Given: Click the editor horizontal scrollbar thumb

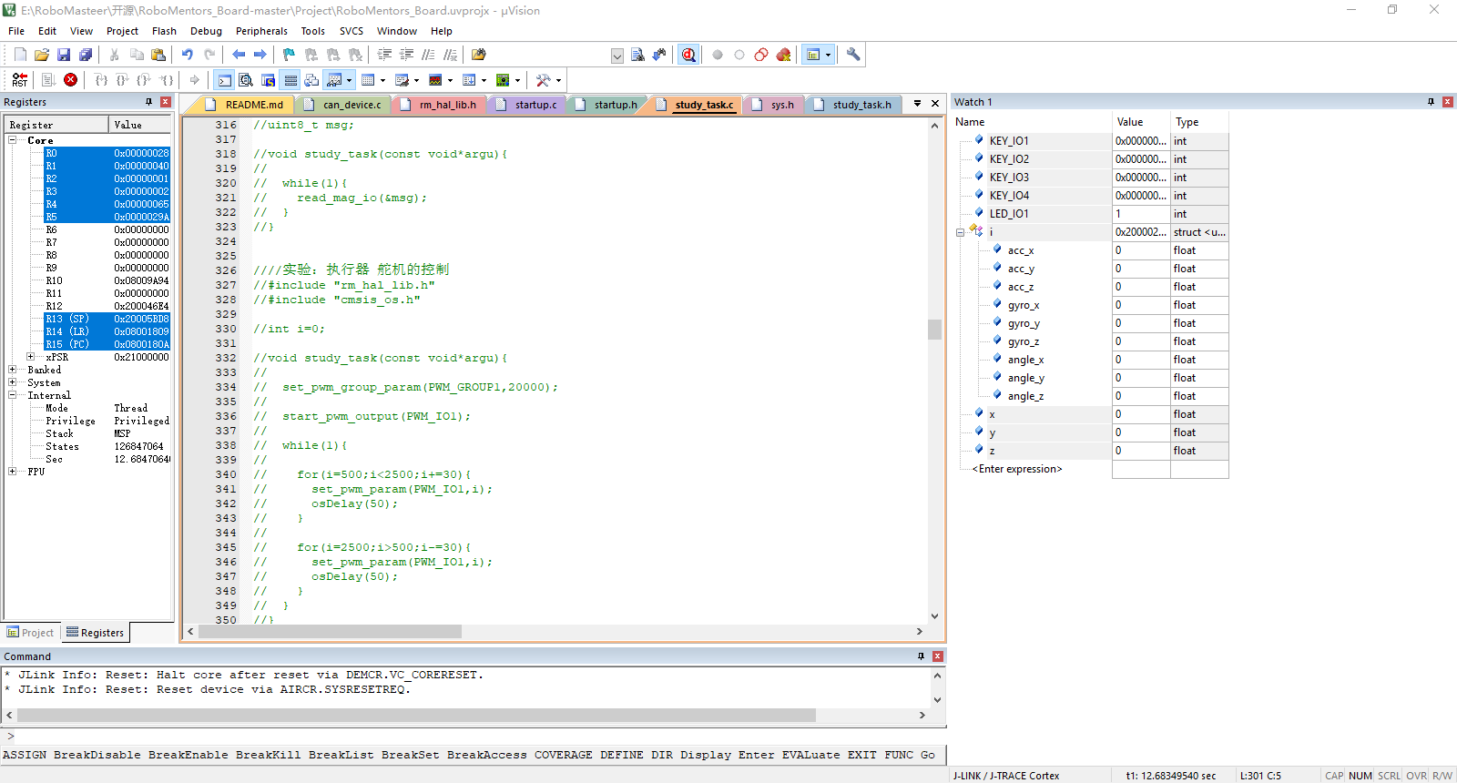Looking at the screenshot, I should [x=330, y=632].
